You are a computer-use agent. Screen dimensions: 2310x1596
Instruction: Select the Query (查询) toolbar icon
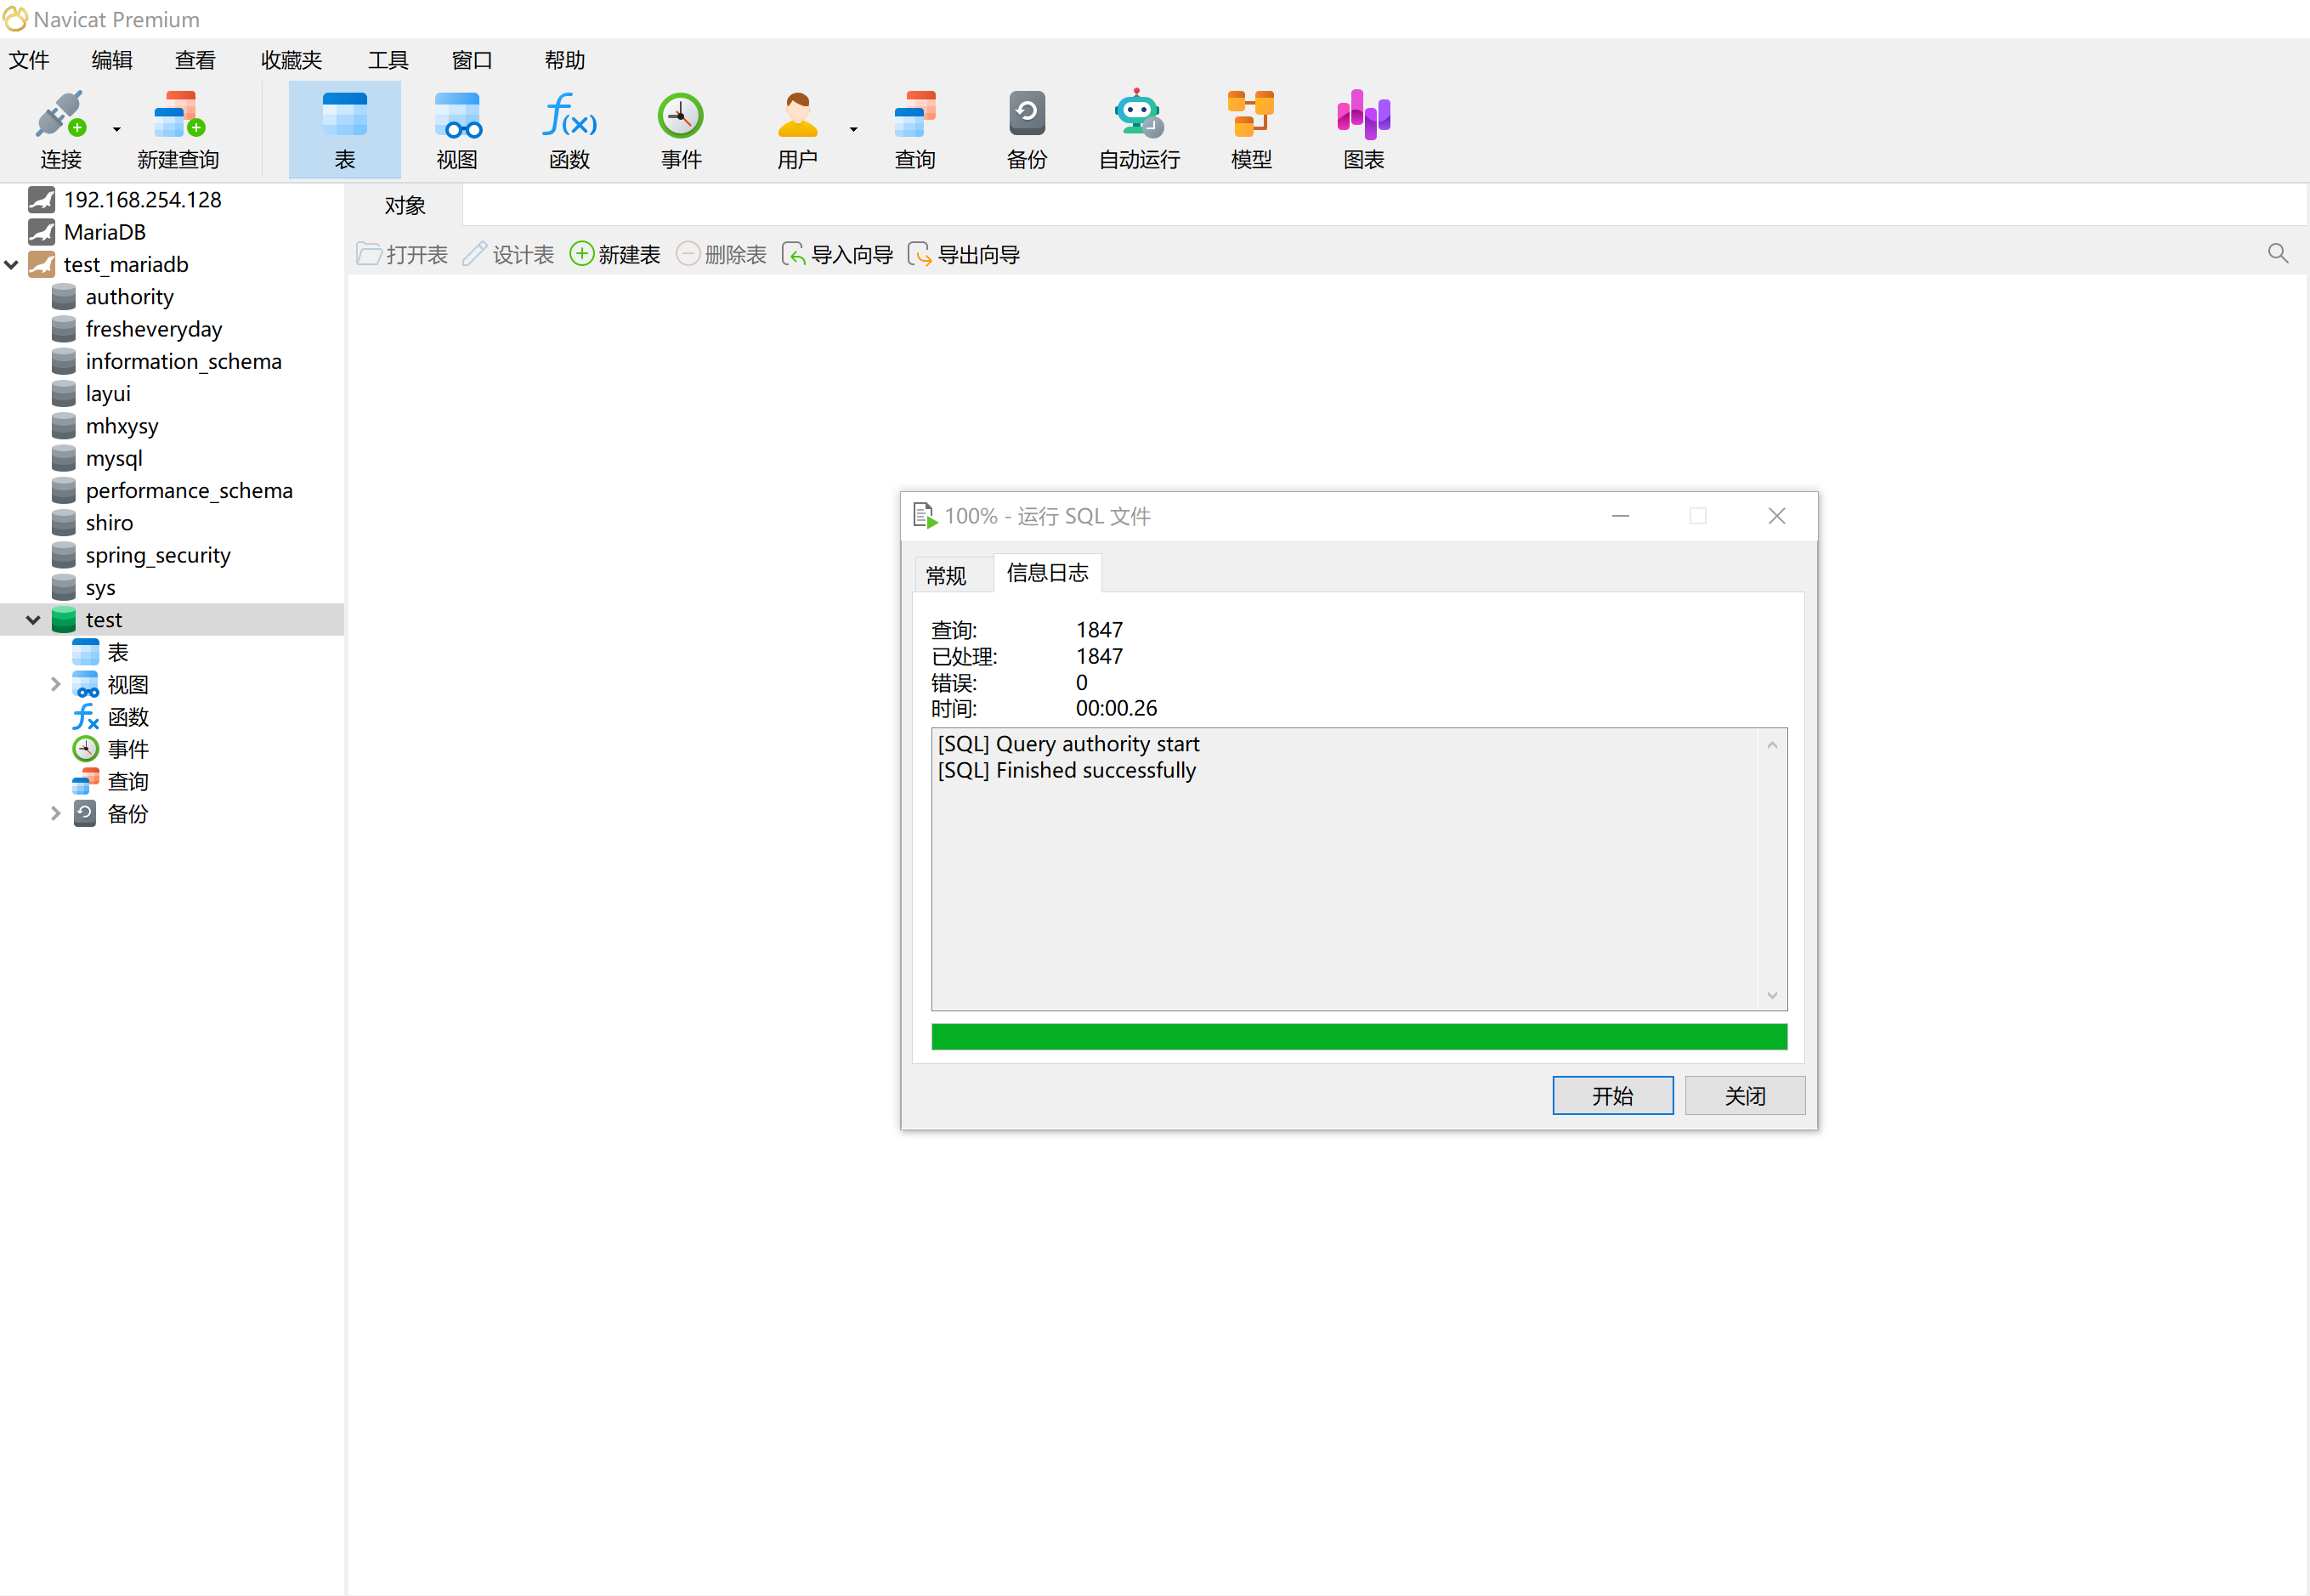click(x=915, y=115)
